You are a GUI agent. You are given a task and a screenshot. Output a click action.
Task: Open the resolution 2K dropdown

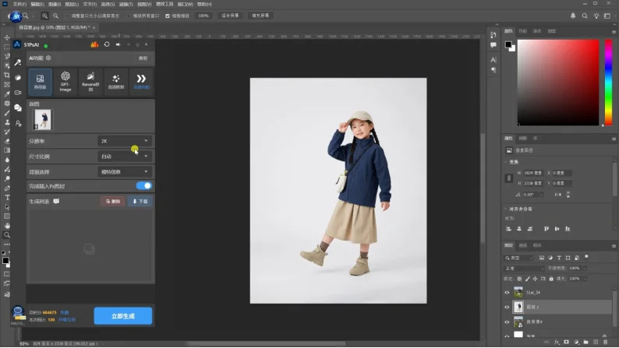(124, 141)
